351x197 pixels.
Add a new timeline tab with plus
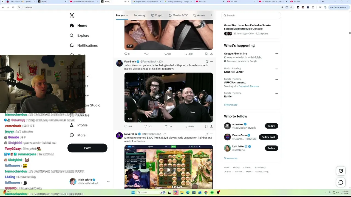click(211, 15)
